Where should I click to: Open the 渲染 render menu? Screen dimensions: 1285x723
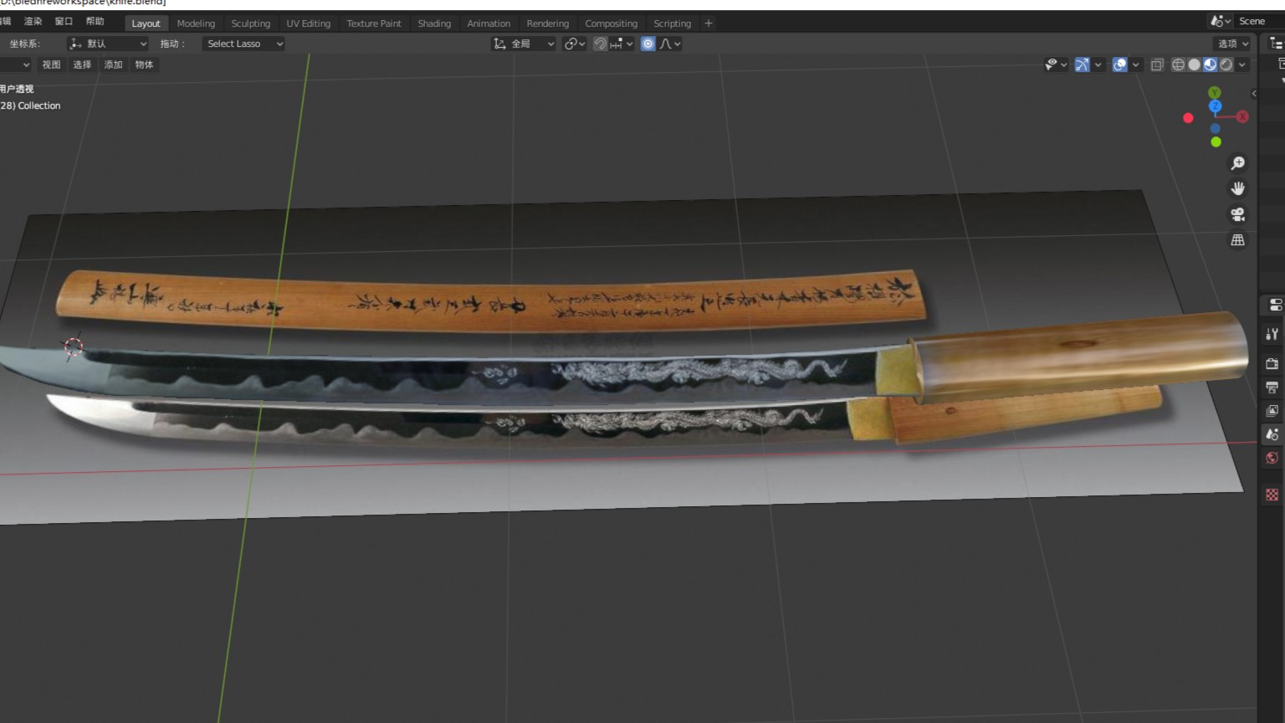click(33, 21)
